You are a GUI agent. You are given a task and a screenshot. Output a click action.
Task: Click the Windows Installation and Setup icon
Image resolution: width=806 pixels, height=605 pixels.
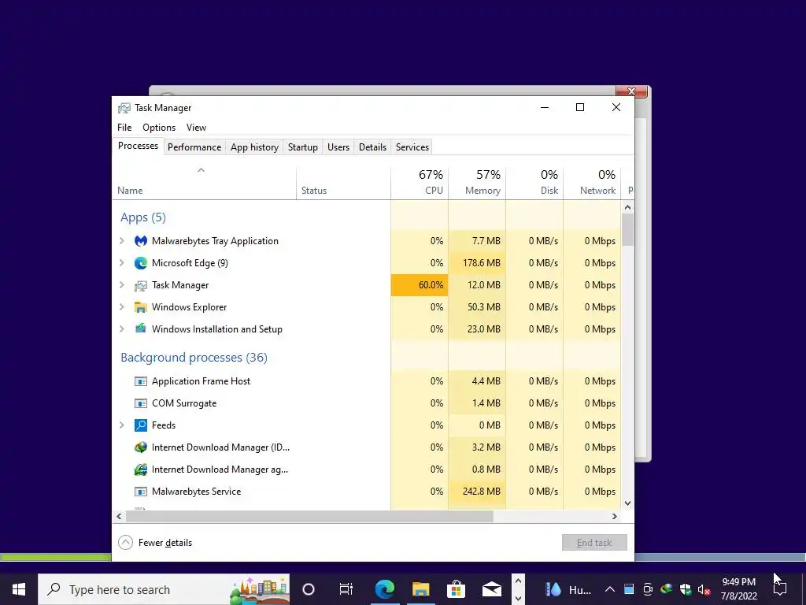(140, 328)
